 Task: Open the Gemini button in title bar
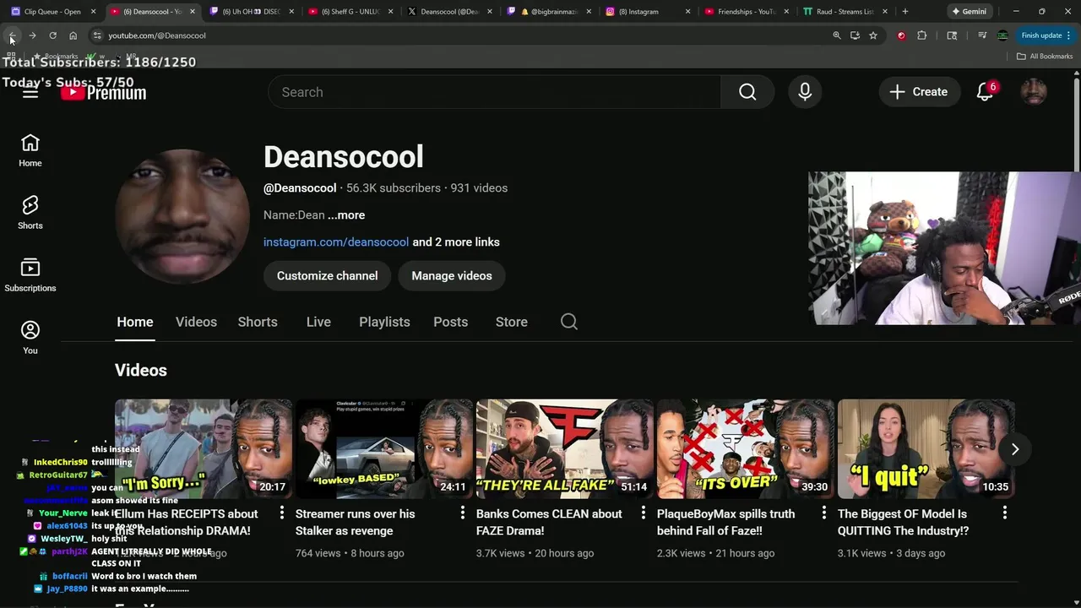pos(968,12)
